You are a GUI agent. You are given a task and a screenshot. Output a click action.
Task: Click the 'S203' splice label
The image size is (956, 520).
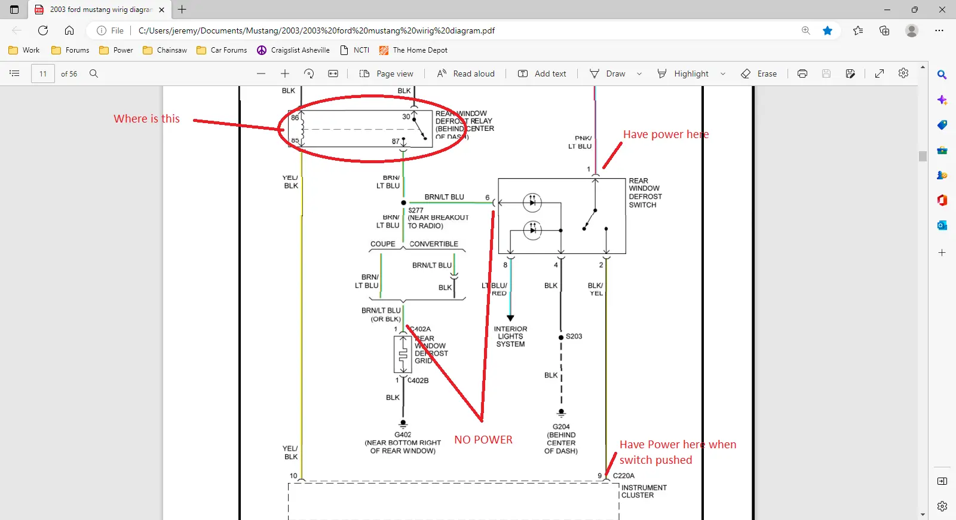click(574, 337)
